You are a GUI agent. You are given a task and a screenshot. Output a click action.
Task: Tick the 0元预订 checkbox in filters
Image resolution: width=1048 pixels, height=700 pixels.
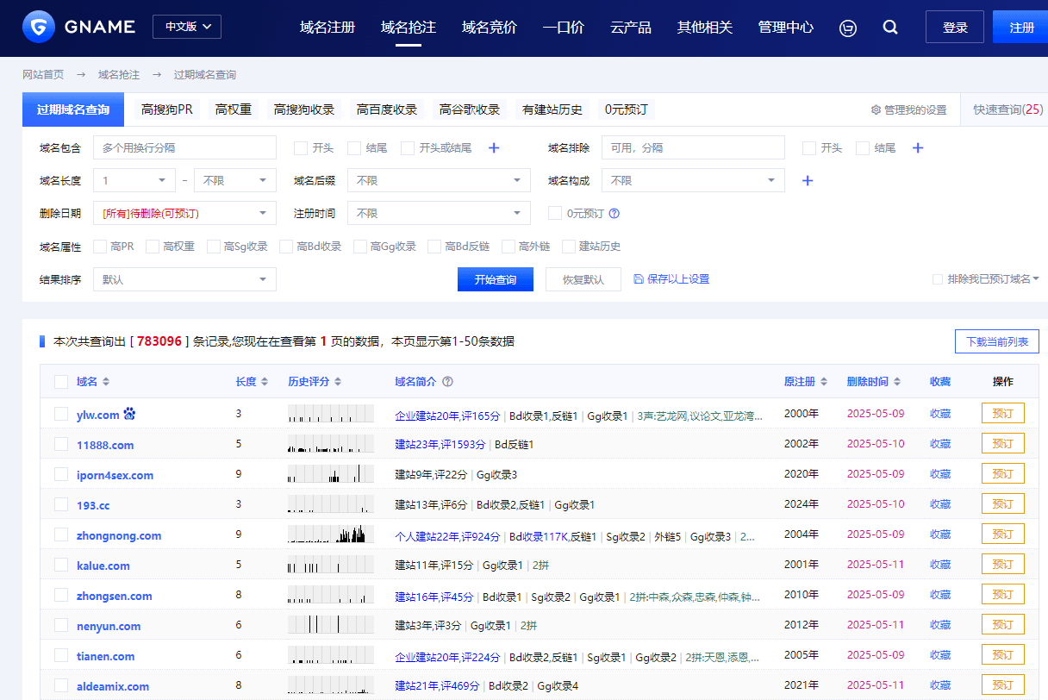pyautogui.click(x=556, y=214)
